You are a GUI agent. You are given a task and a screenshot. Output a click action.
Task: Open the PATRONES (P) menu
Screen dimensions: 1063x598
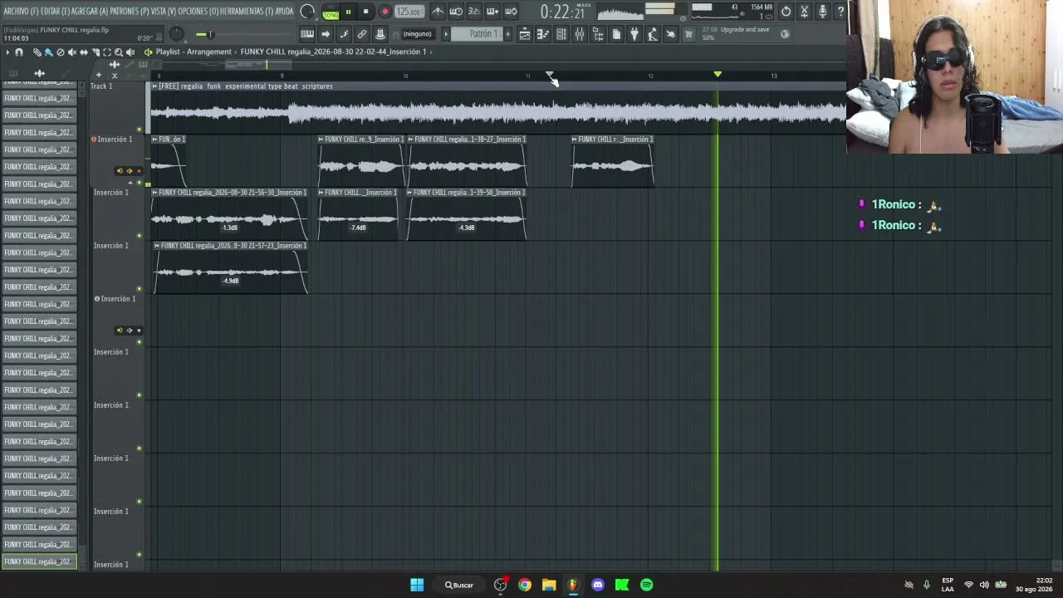(x=131, y=12)
